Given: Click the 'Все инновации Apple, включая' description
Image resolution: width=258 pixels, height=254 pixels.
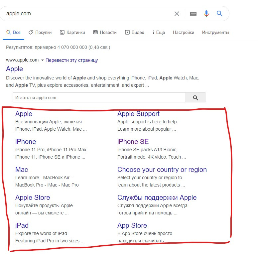Looking at the screenshot, I should pyautogui.click(x=49, y=122).
